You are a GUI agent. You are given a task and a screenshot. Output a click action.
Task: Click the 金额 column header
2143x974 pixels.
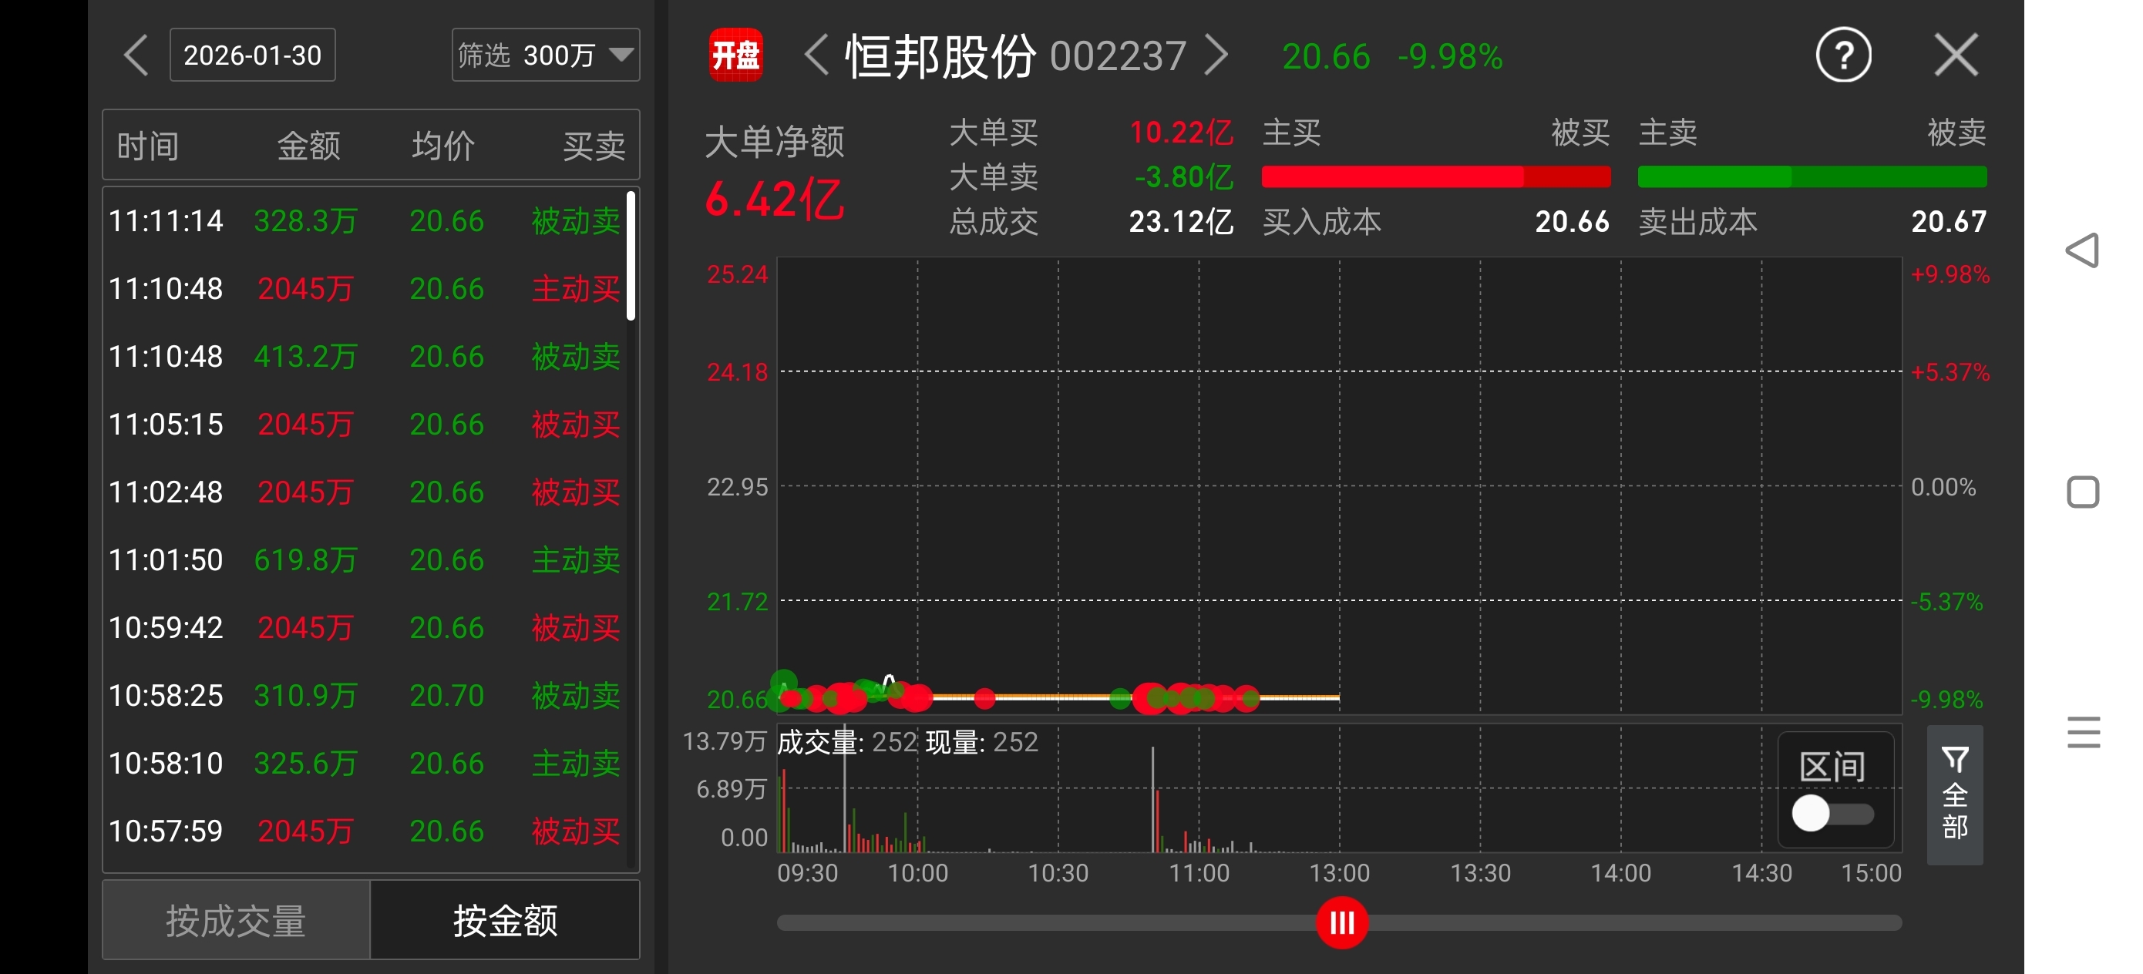click(x=308, y=146)
